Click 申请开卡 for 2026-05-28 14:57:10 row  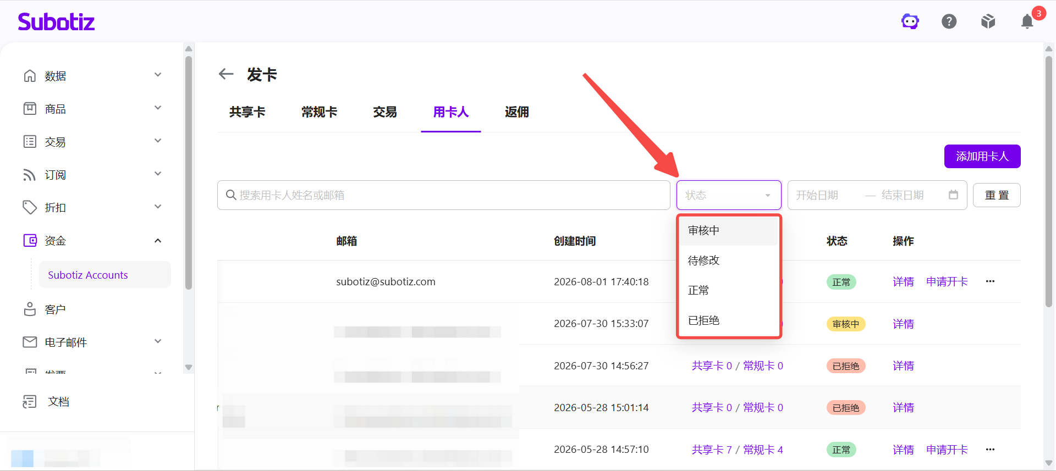947,450
